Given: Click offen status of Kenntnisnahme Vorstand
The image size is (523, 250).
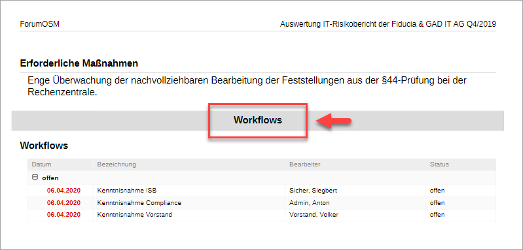Looking at the screenshot, I should click(x=437, y=215).
